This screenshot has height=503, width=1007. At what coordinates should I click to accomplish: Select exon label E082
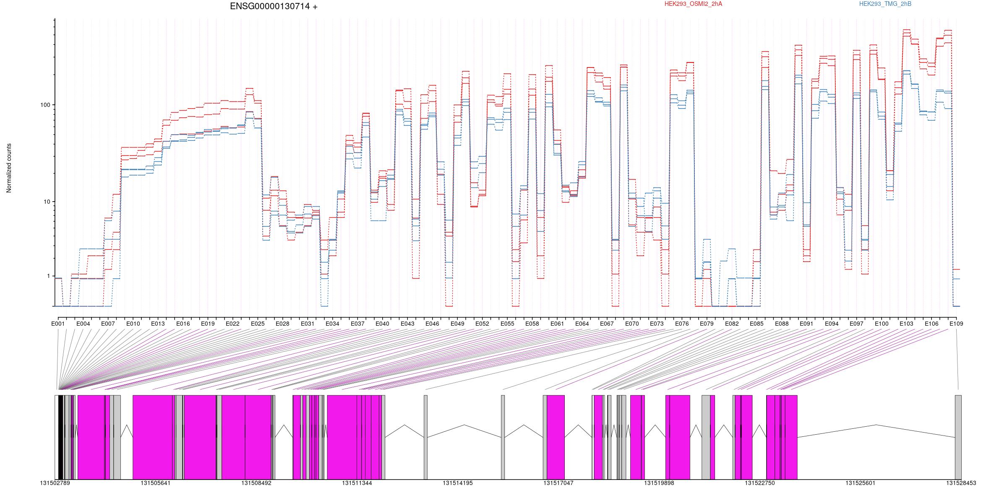coord(732,324)
